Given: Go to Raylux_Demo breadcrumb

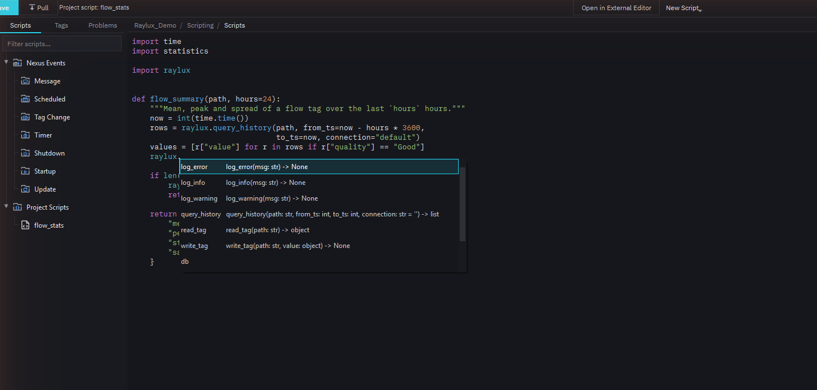Looking at the screenshot, I should coord(155,25).
